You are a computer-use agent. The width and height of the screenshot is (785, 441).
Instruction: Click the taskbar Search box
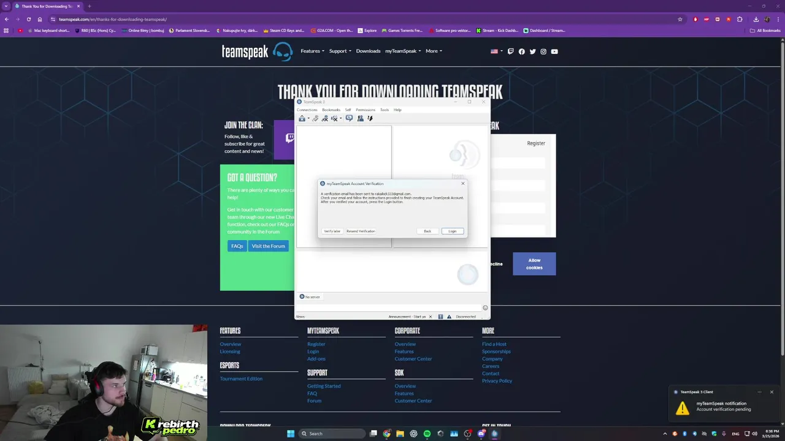pos(331,434)
